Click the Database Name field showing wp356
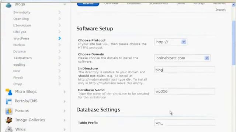Image resolution: width=236 pixels, height=132 pixels. (x=185, y=91)
